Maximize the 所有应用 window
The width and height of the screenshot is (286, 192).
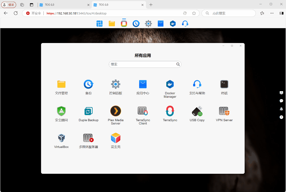(x=232, y=46)
